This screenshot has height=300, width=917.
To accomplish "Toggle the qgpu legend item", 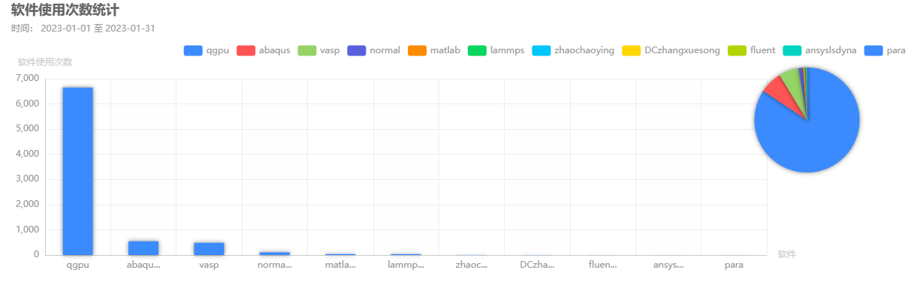I will click(x=205, y=50).
